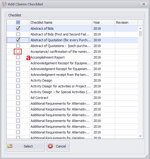Screen dimensions: 150x159
Task: Click the scrollbar up arrow
Action: point(141,28)
